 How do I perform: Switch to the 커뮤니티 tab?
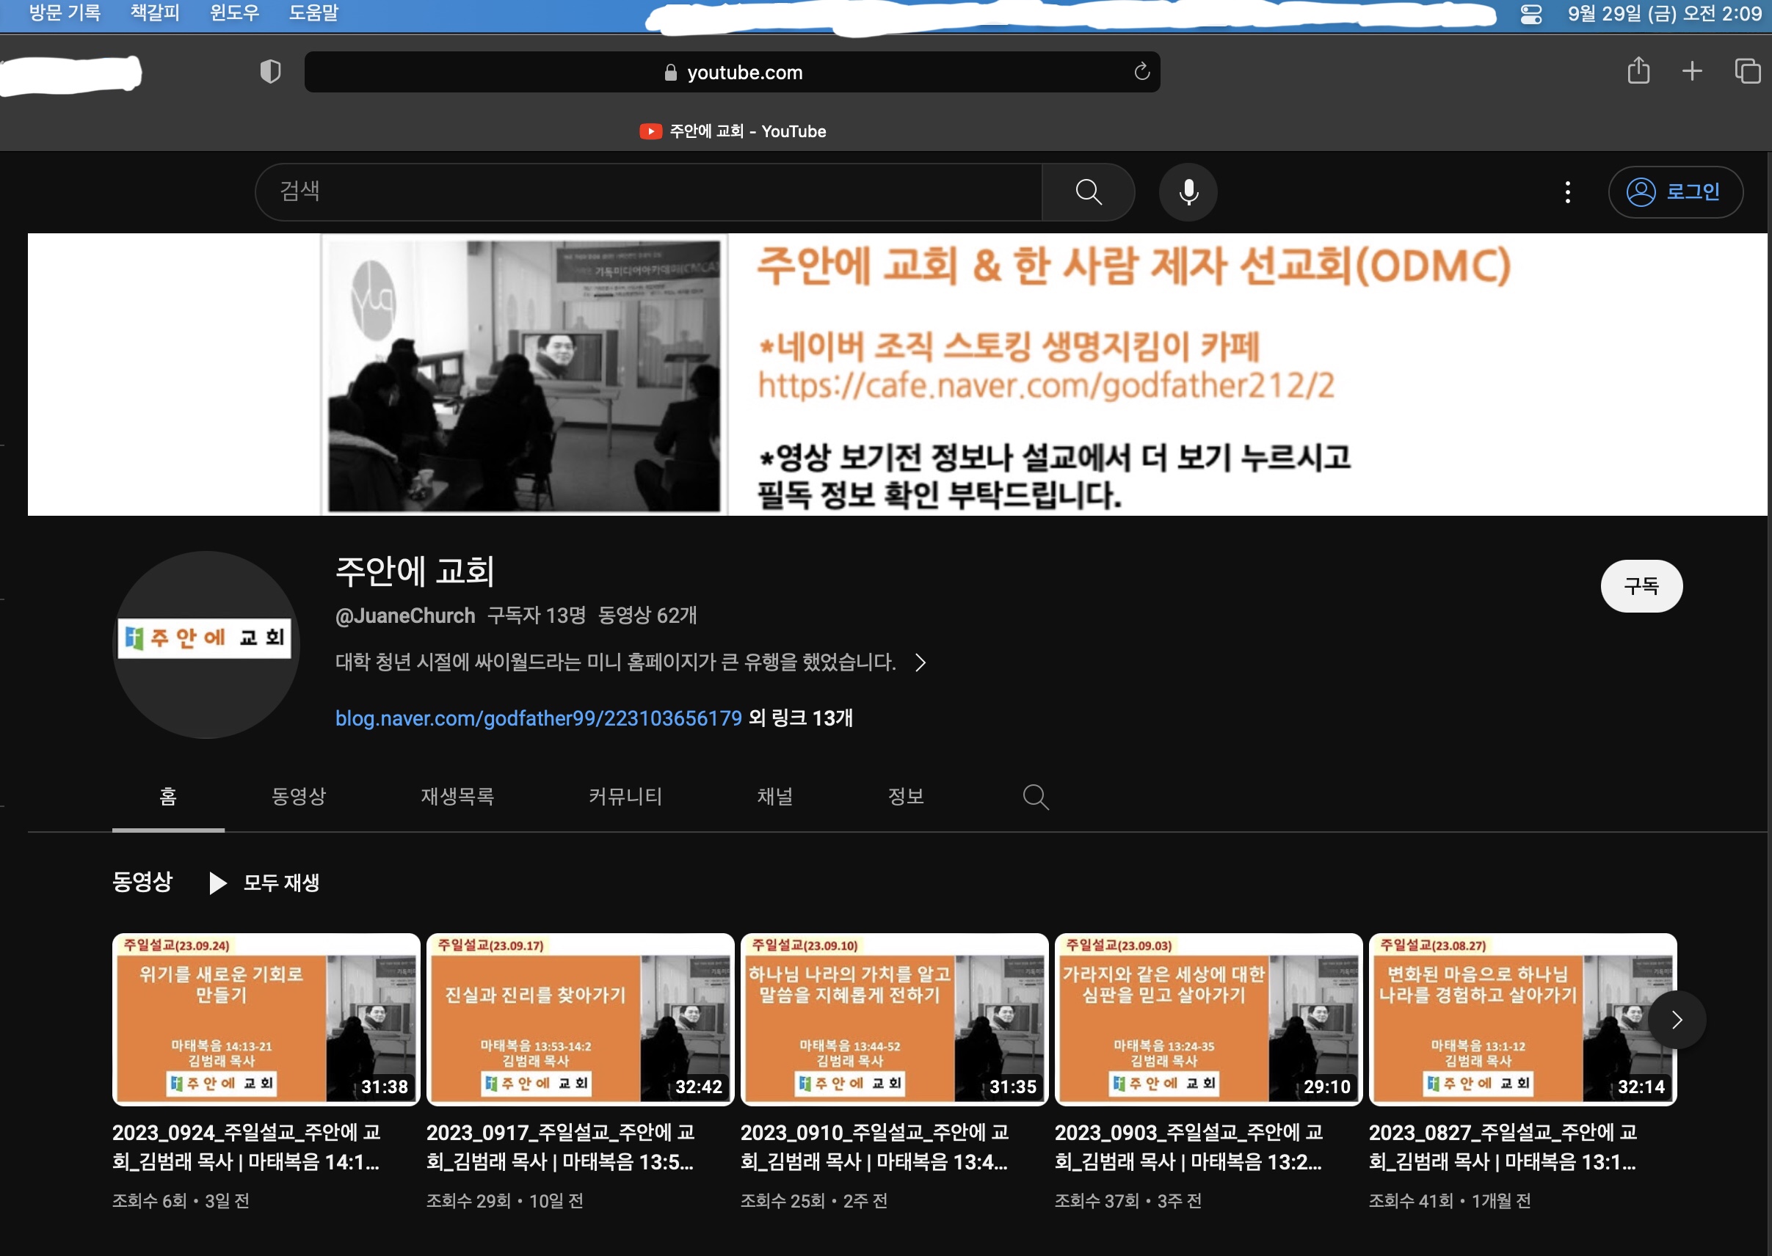[625, 797]
